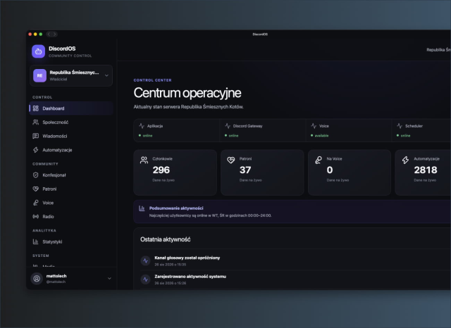The height and width of the screenshot is (328, 451).
Task: Click the RE server avatar badge
Action: point(39,75)
